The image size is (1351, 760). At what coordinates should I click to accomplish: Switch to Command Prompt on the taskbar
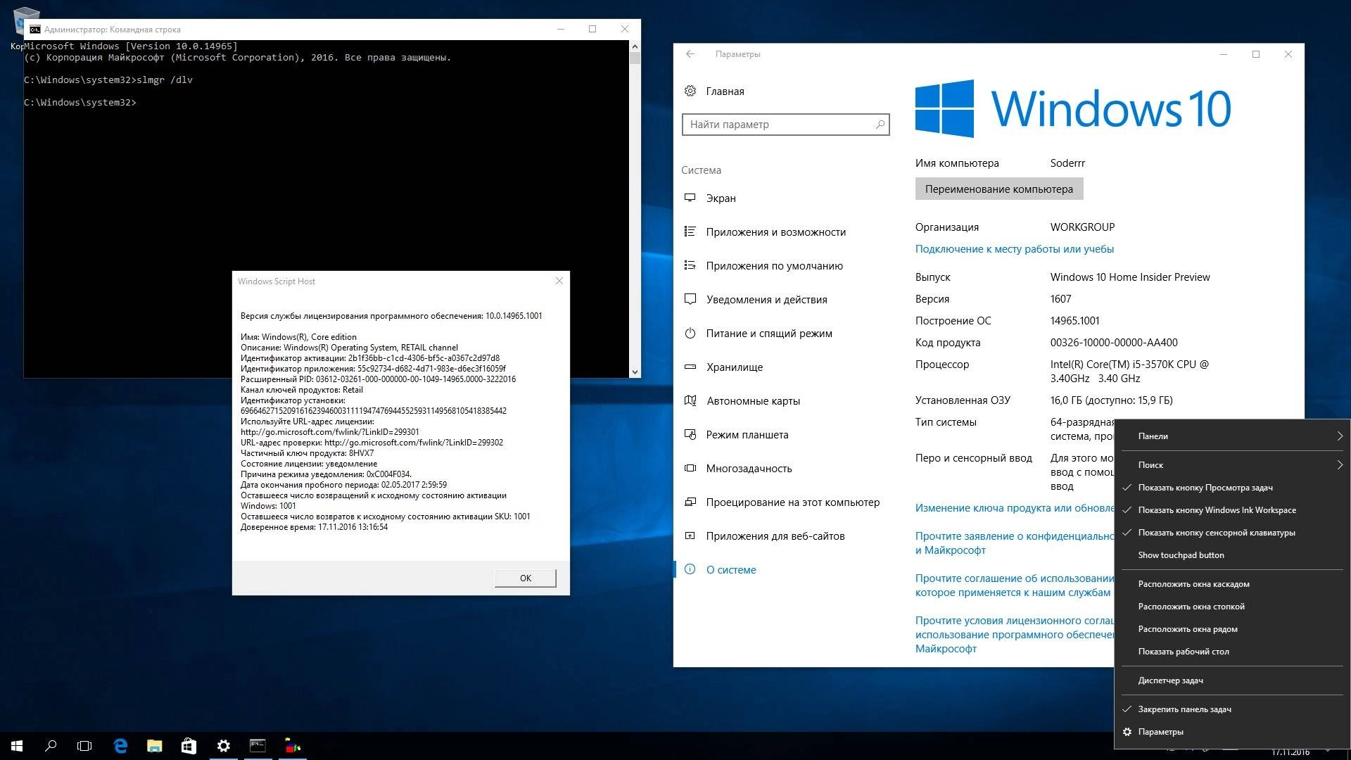[258, 746]
